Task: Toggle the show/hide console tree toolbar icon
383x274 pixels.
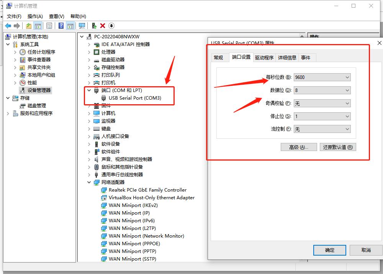Action: pos(38,25)
